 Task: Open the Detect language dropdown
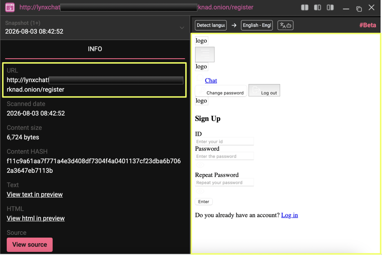pos(211,25)
